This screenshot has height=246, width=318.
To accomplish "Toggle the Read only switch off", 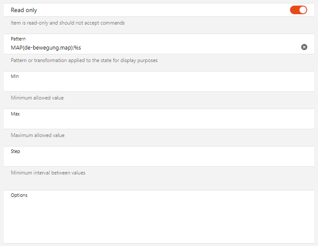I will (298, 10).
